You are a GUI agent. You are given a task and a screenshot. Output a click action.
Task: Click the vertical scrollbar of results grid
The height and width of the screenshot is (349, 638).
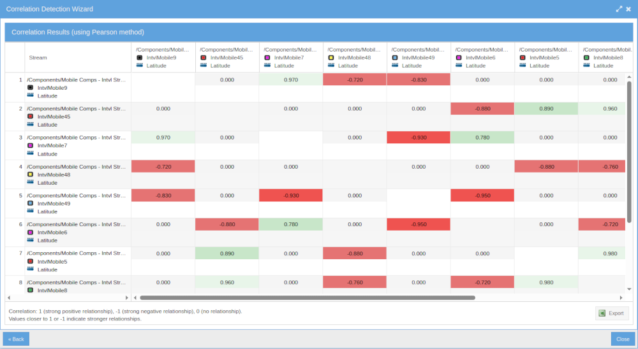point(629,153)
